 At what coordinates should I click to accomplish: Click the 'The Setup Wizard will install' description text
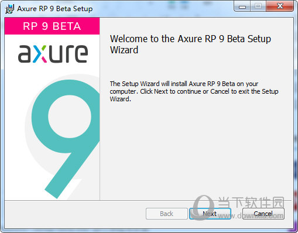coord(194,91)
